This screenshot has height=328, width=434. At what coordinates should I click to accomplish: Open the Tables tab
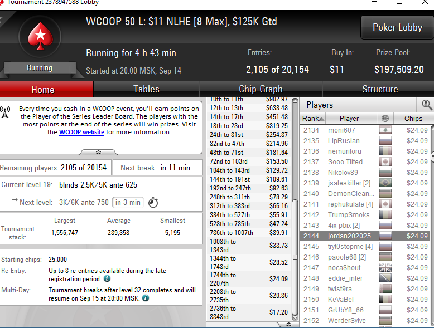146,89
